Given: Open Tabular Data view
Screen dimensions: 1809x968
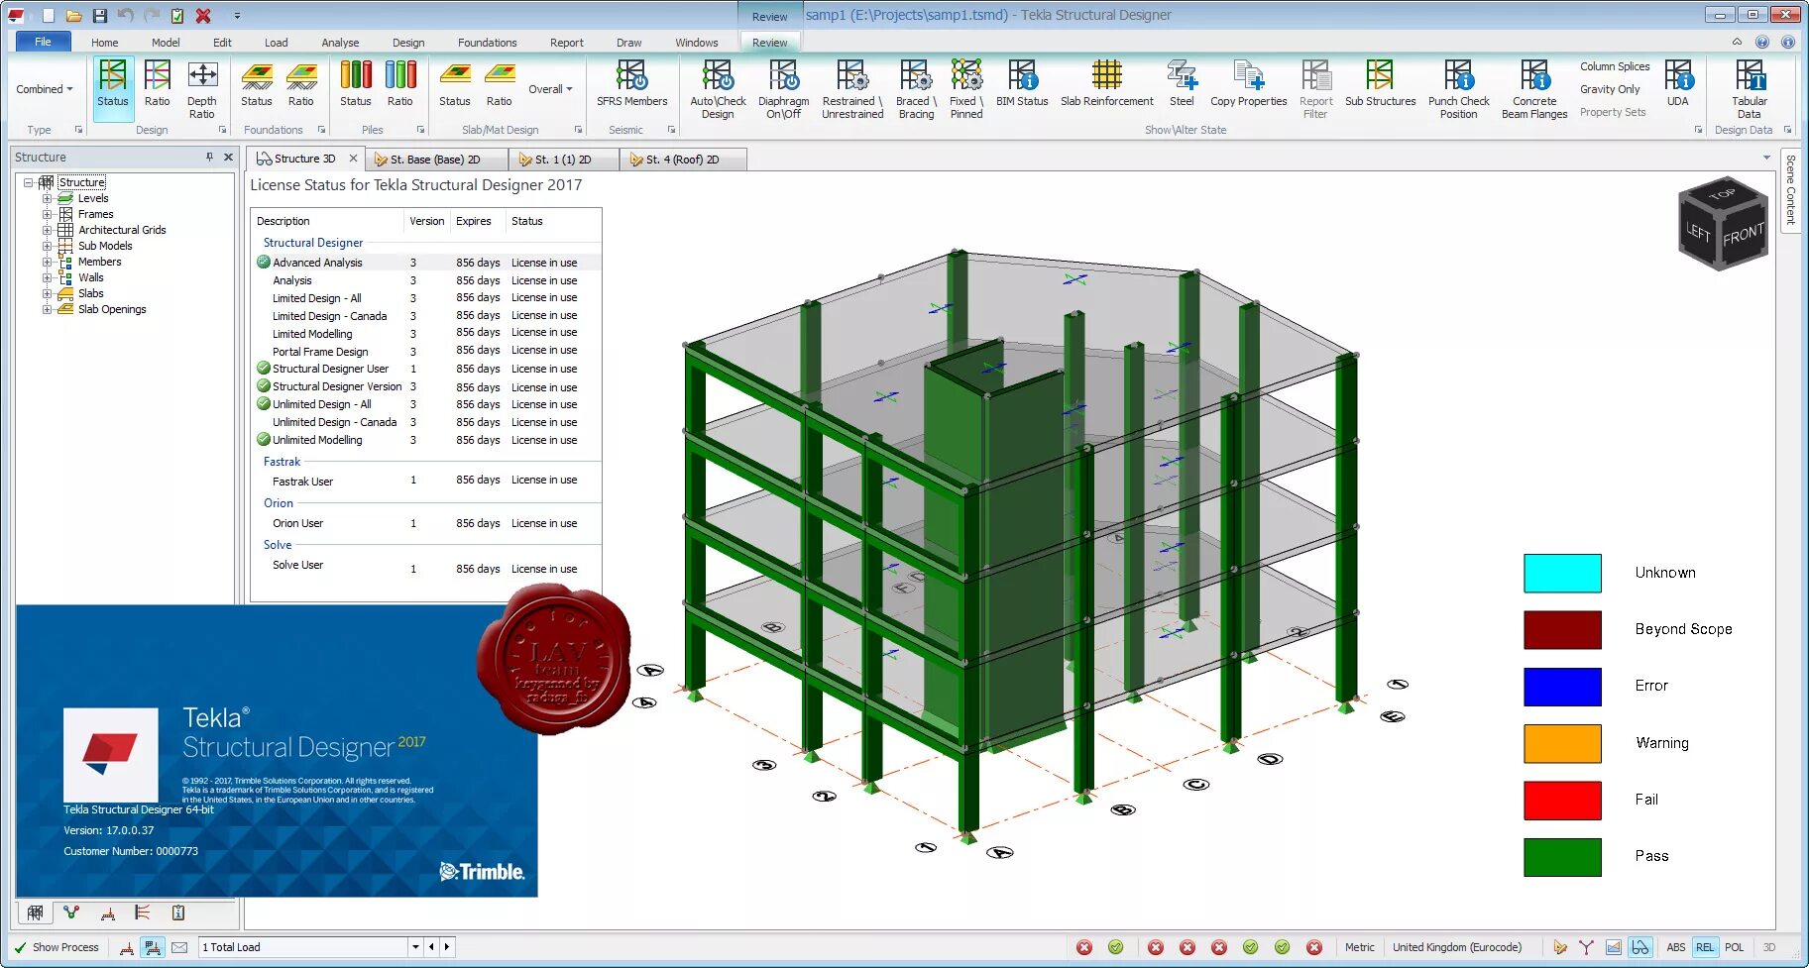Looking at the screenshot, I should pyautogui.click(x=1750, y=89).
